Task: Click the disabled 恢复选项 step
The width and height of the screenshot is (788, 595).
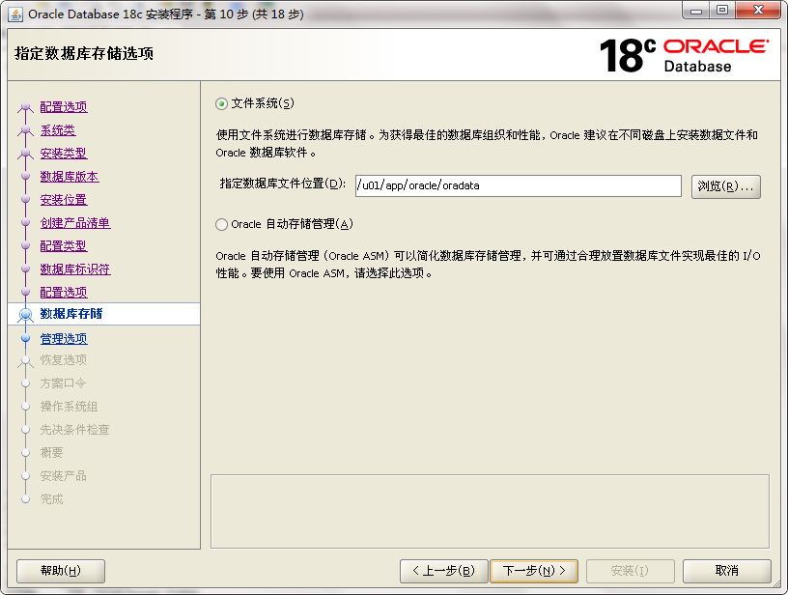Action: click(x=64, y=360)
